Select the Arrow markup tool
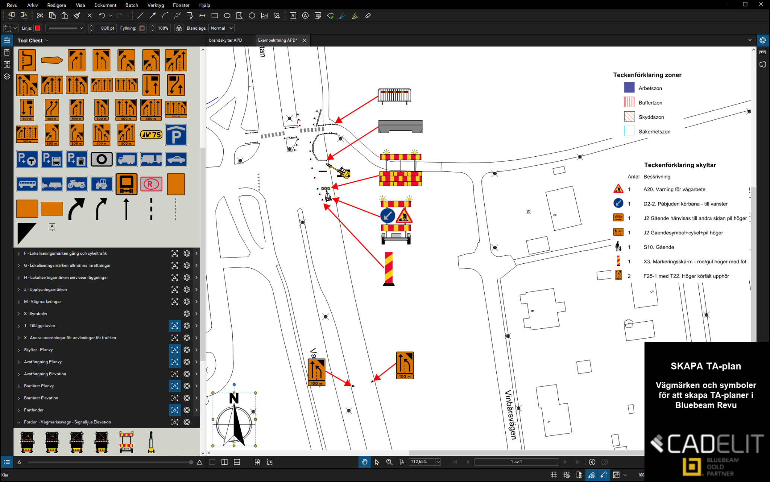This screenshot has width=770, height=482. click(152, 16)
